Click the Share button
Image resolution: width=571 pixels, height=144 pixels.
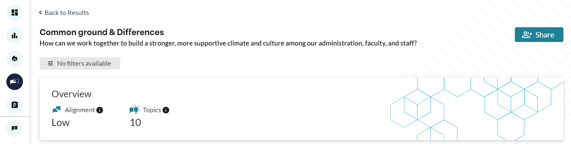pyautogui.click(x=539, y=35)
